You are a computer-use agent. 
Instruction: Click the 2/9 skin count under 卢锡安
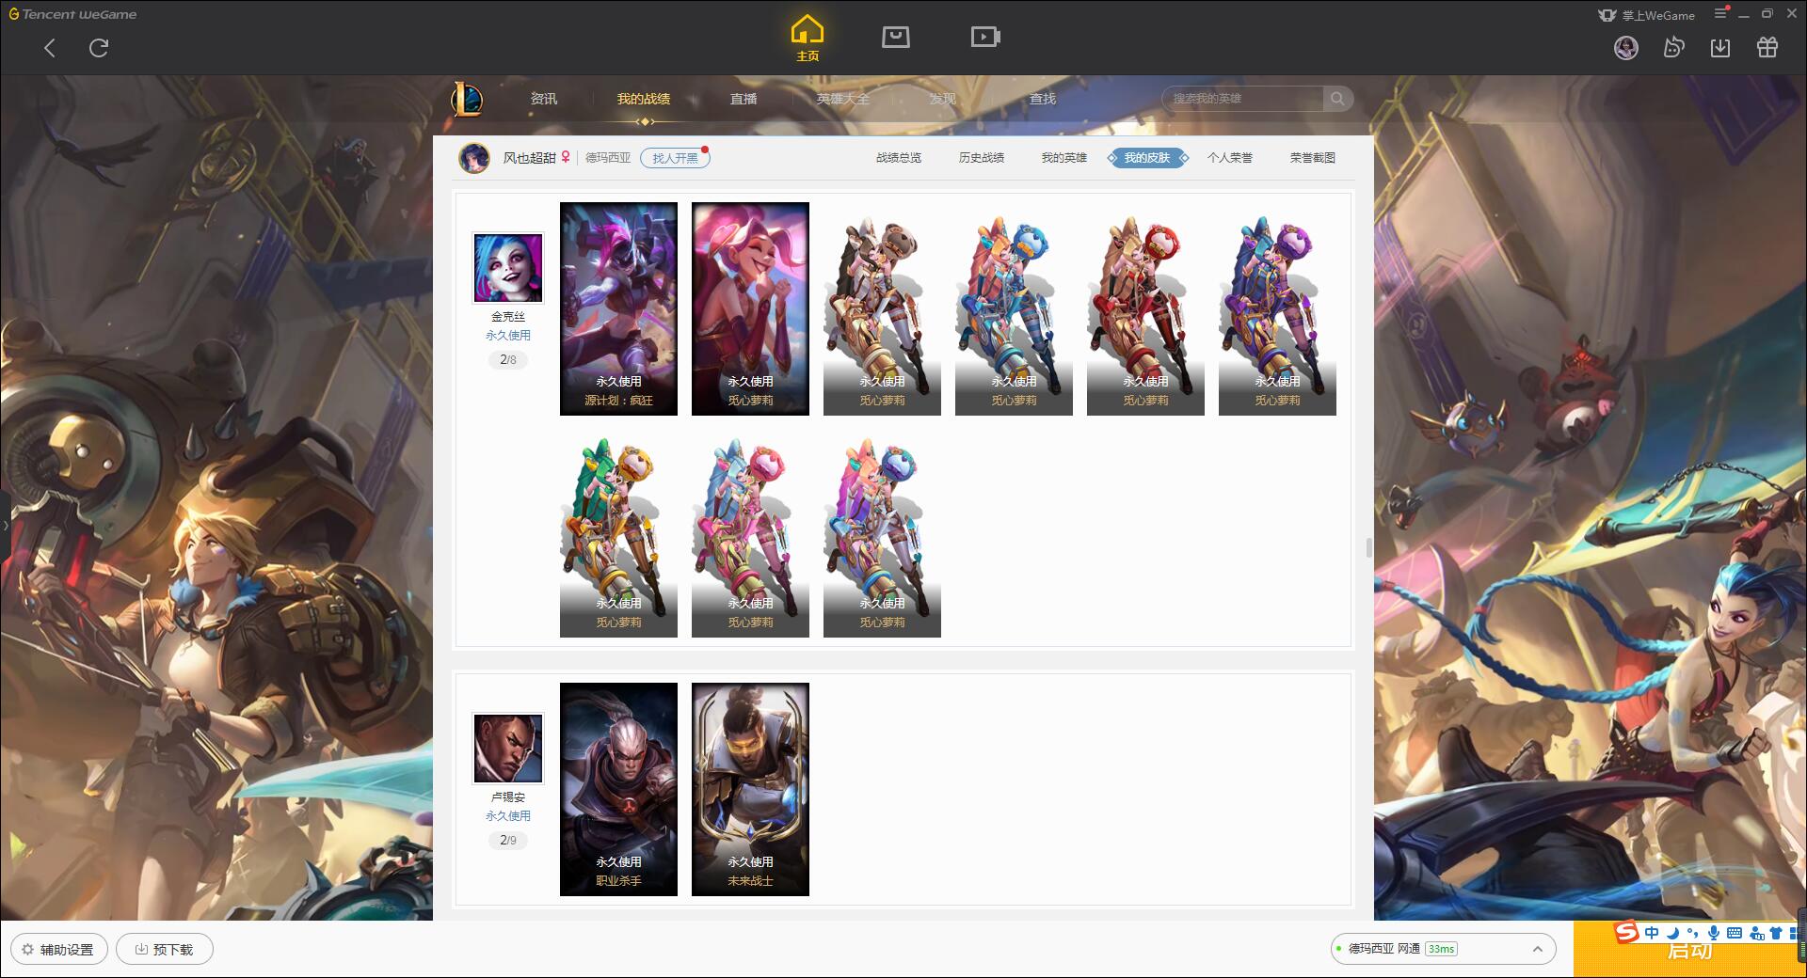click(508, 840)
